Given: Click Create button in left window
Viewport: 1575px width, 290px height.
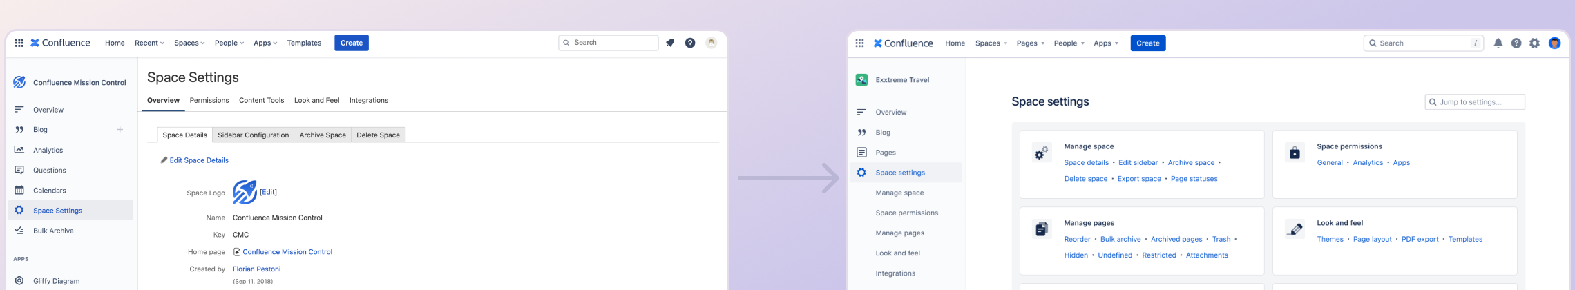Looking at the screenshot, I should (x=352, y=43).
